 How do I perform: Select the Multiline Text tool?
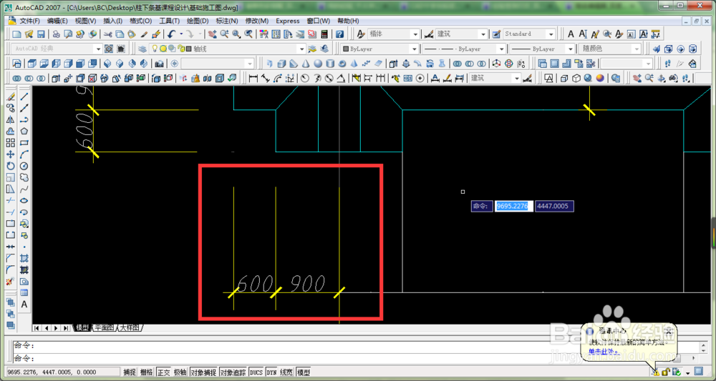24,304
